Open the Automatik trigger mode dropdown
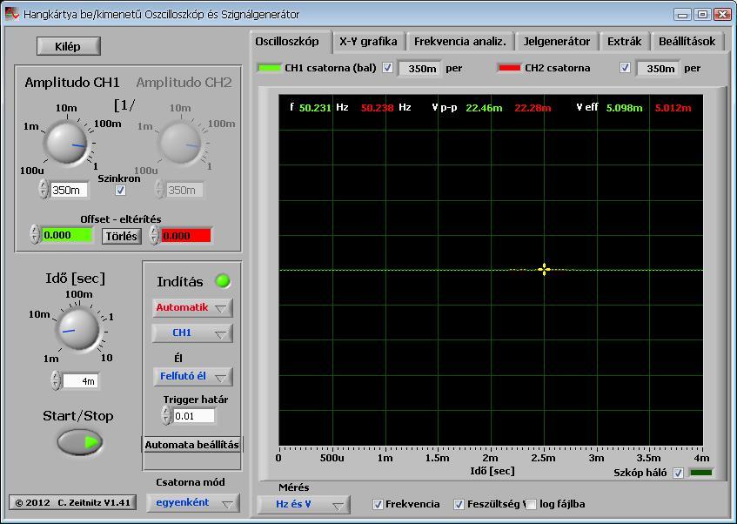 coord(192,307)
